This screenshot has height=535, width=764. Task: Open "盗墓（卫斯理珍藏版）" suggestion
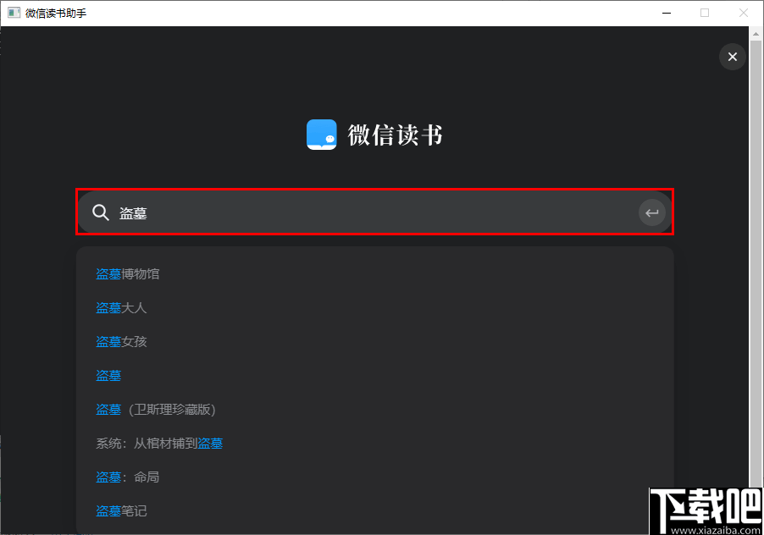[156, 409]
